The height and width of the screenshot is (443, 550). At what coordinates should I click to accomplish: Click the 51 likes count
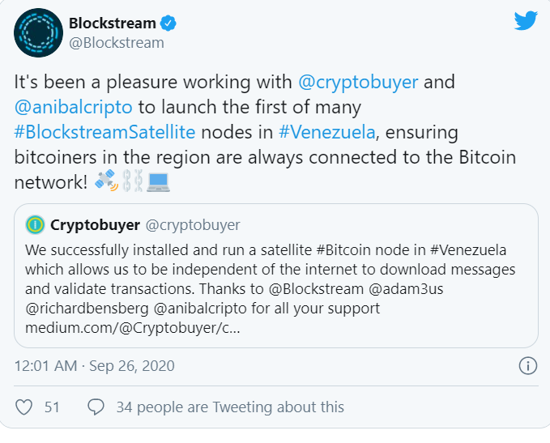click(52, 407)
